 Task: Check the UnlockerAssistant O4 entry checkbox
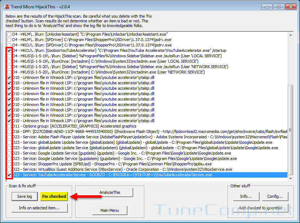pos(9,34)
